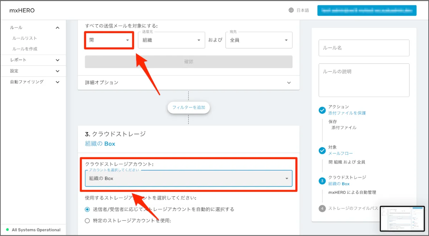Click the 組織の Box heading under クラウドストレージ
Image resolution: width=429 pixels, height=236 pixels.
click(100, 144)
